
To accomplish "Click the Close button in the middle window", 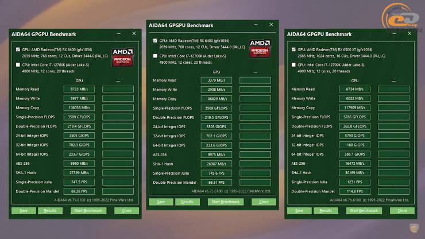I will (264, 202).
